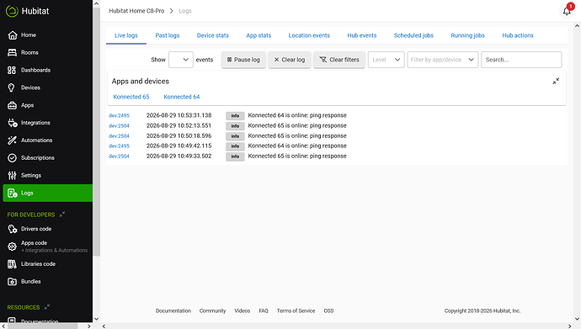Open dev:2504 link at 10:50:18.596
The width and height of the screenshot is (581, 329).
tap(119, 135)
